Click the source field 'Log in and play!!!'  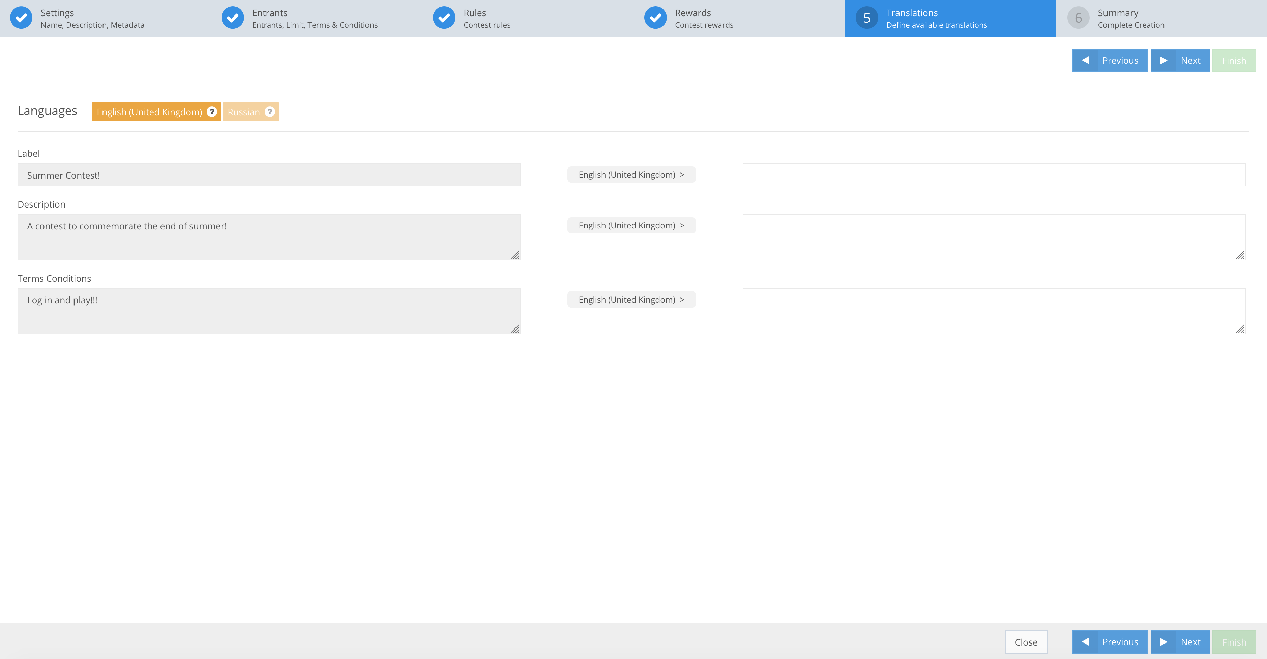269,311
